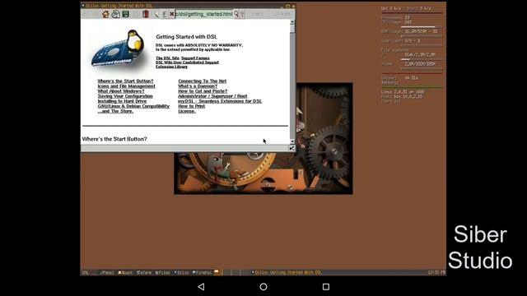Follow "Administrator / Superuser / Root" link
The image size is (527, 296).
(212, 96)
